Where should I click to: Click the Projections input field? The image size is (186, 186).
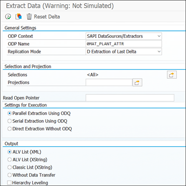click(109, 82)
